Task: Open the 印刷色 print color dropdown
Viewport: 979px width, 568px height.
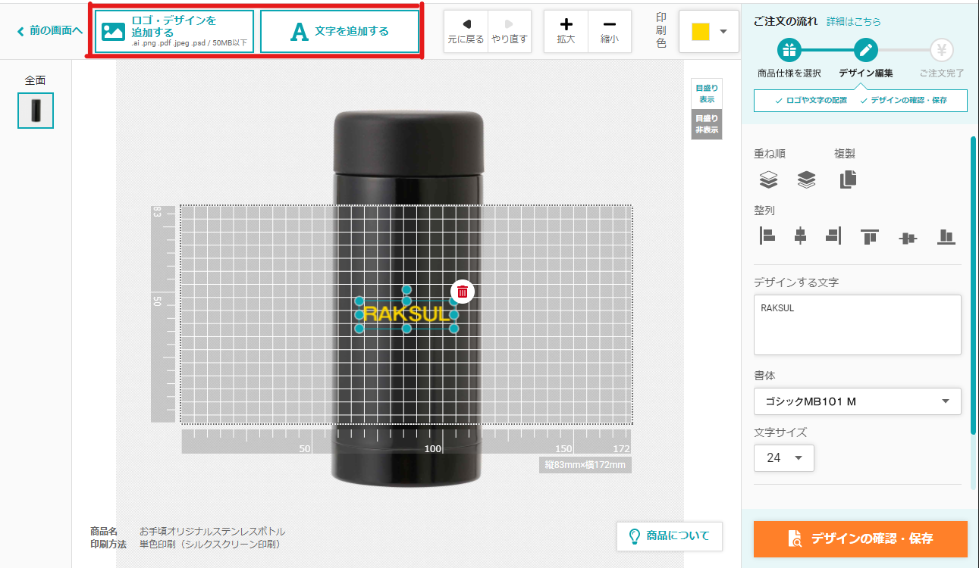Action: [723, 32]
